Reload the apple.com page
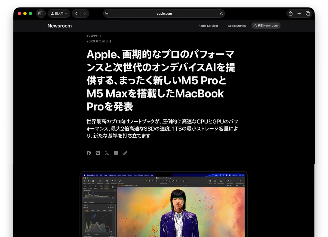Viewport: 328px width, 237px height. [x=221, y=14]
